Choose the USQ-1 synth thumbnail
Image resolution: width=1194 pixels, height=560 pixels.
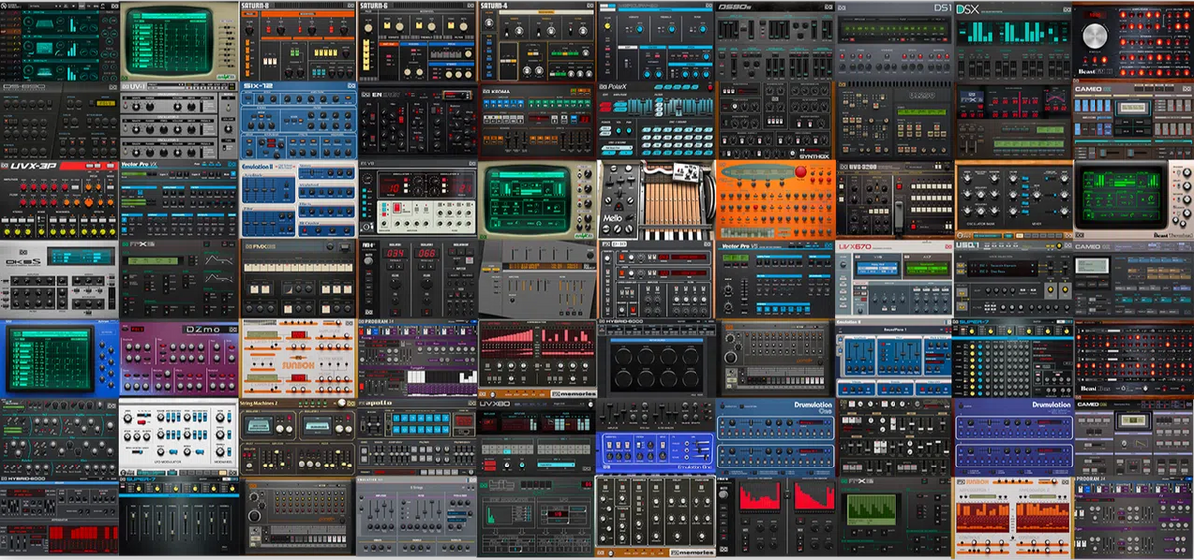pyautogui.click(x=1013, y=280)
